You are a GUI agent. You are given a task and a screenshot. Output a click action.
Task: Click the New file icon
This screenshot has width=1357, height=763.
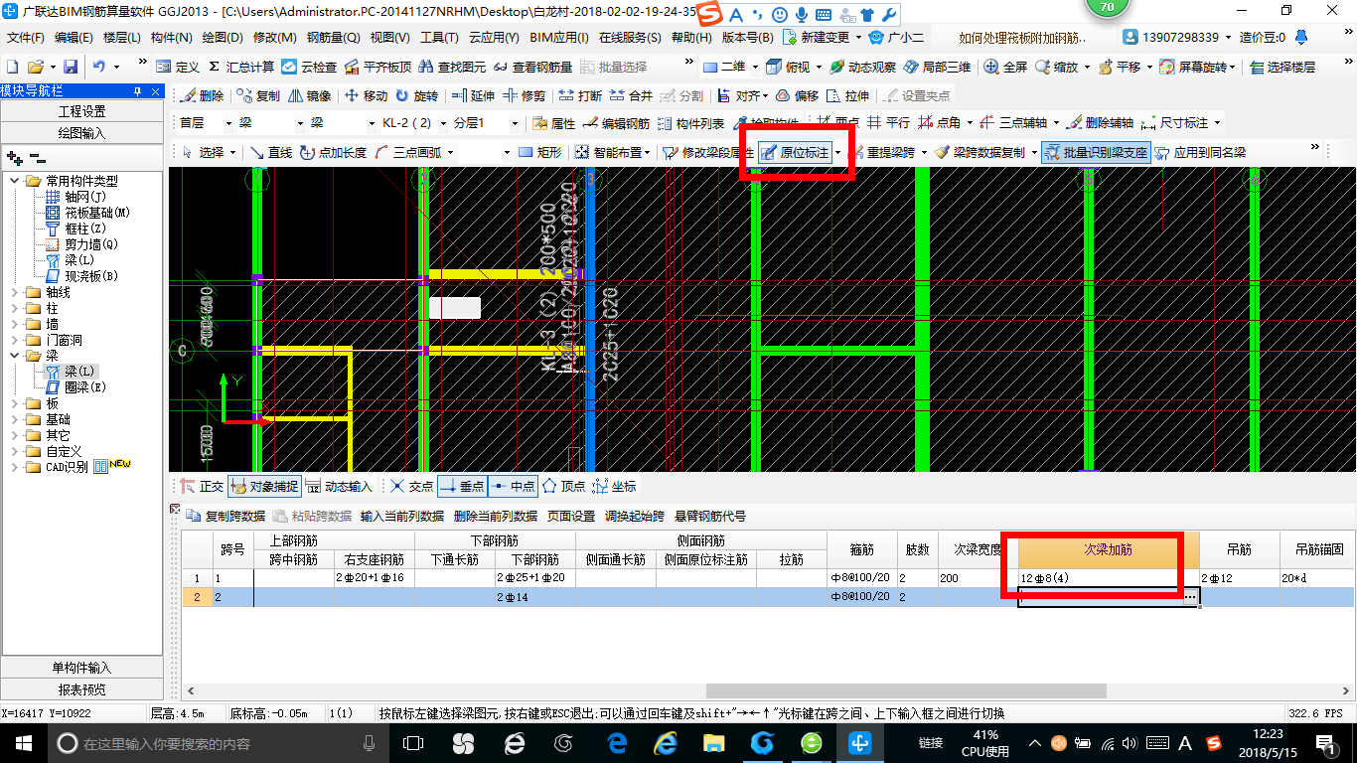[13, 67]
